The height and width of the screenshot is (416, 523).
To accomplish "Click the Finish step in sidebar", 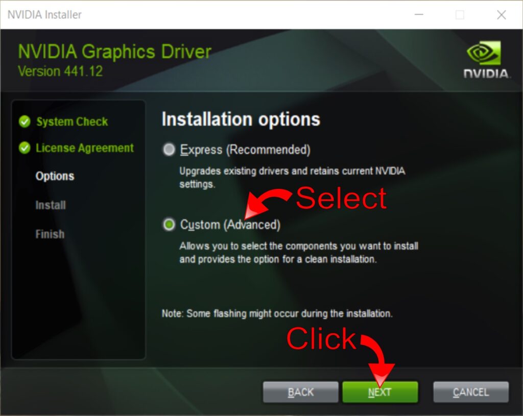I will pos(50,234).
